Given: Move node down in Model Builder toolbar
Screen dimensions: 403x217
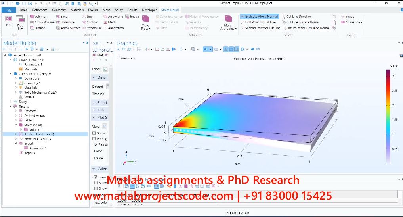Looking at the screenshot, I should coord(21,49).
